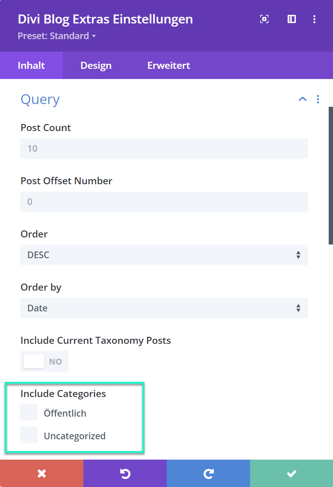Collapse the Query section chevron
Image resolution: width=333 pixels, height=487 pixels.
pos(302,99)
